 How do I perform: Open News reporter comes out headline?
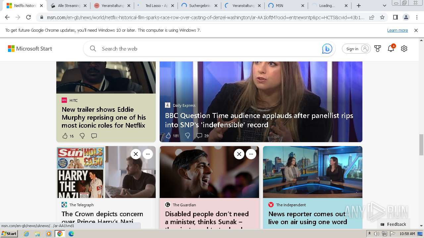pyautogui.click(x=308, y=218)
